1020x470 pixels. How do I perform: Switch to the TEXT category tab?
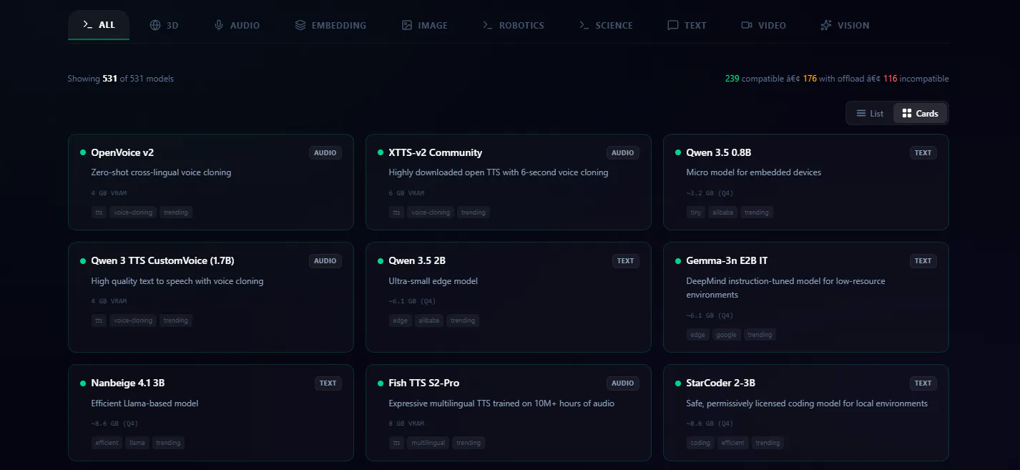687,25
